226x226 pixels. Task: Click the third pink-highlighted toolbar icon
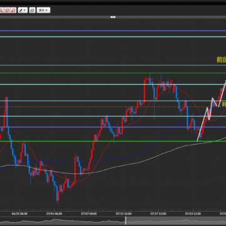point(13,10)
